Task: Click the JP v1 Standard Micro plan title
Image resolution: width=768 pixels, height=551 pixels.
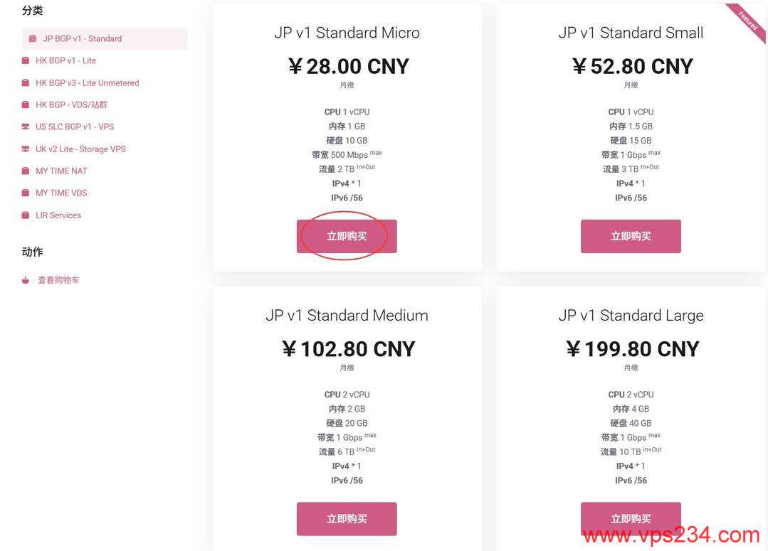Action: click(347, 33)
